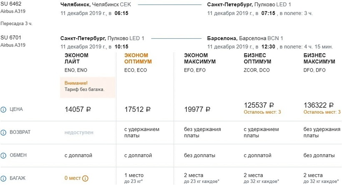
Task: Click the info icon beside ОБМЕН
Action: point(3,155)
